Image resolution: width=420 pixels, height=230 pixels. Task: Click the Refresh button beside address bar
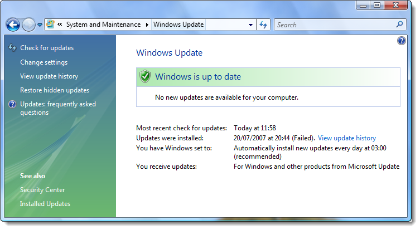(x=263, y=25)
